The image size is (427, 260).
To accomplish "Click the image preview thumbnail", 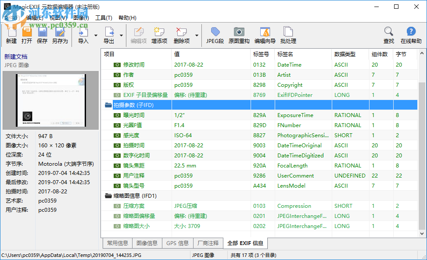I will (50, 100).
